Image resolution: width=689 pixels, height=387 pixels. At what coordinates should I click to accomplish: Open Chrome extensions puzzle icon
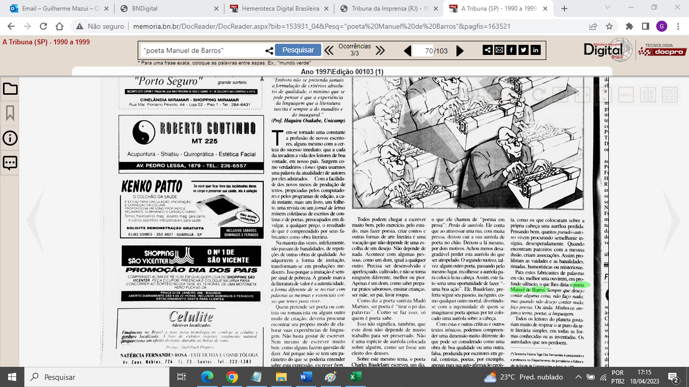[x=629, y=26]
